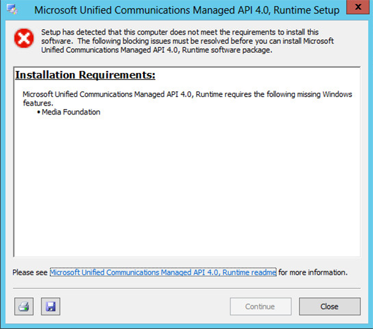
Task: Click the 'for more information.' text
Action: 313,272
